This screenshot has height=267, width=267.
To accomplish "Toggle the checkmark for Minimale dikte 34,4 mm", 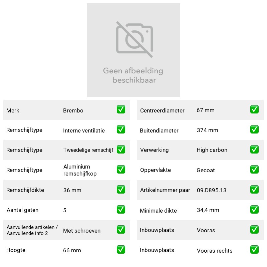I will (254, 210).
